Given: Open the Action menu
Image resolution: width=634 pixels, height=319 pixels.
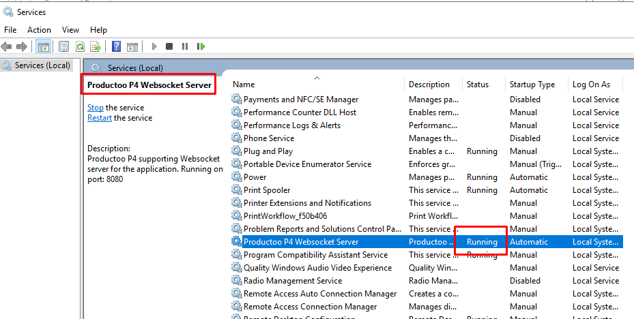Looking at the screenshot, I should click(39, 30).
